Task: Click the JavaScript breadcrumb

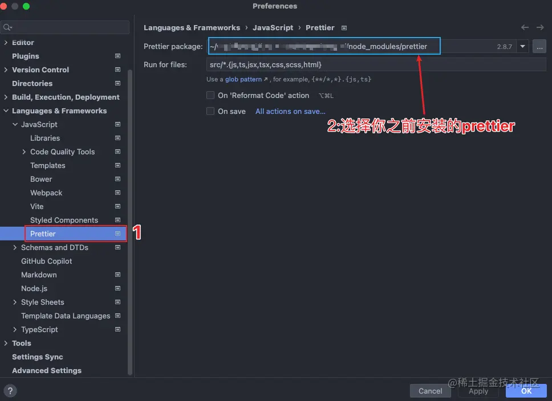Action: [x=273, y=28]
